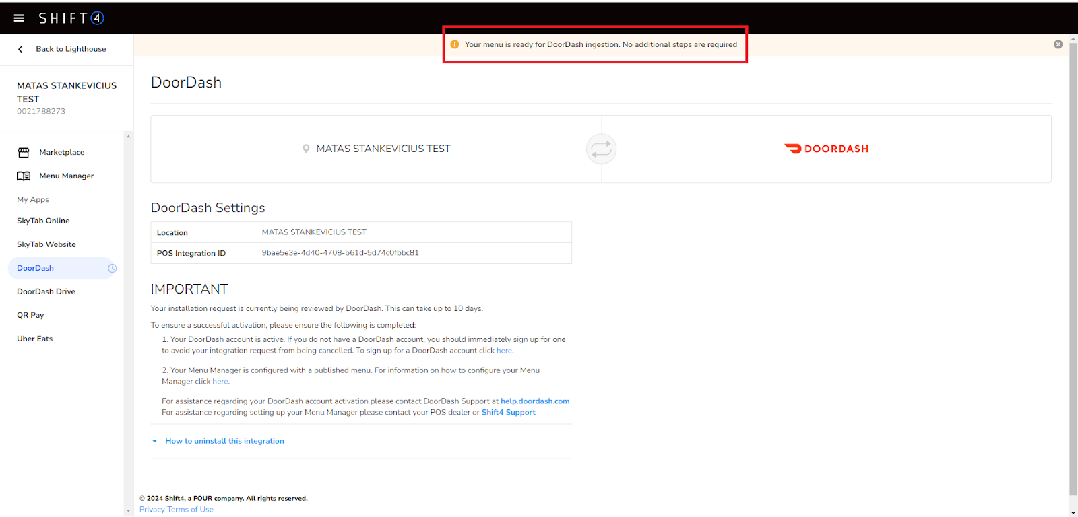This screenshot has width=1078, height=517.
Task: Click the POS Integration ID label
Action: pos(191,254)
